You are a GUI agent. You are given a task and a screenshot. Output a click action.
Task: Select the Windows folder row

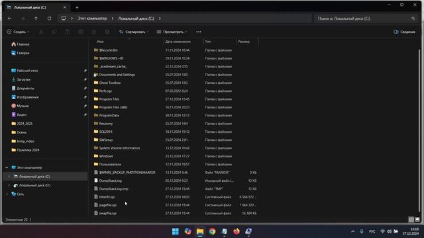coord(175,156)
